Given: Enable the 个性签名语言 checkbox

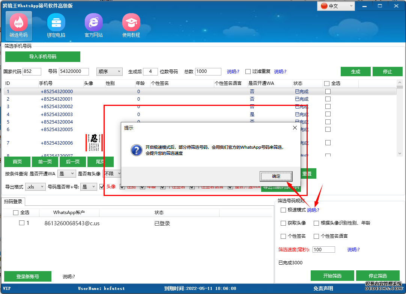Looking at the screenshot, I should pyautogui.click(x=316, y=236).
